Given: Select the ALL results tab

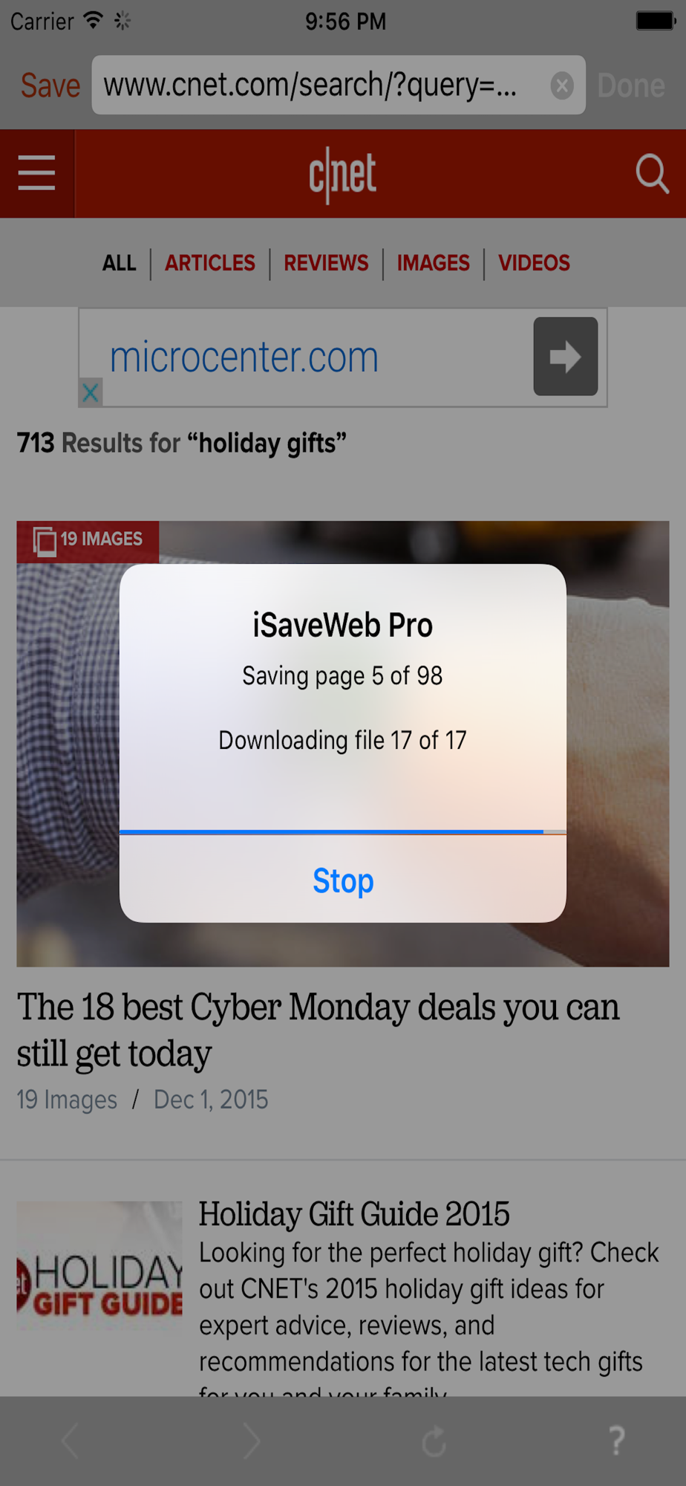Looking at the screenshot, I should 120,263.
